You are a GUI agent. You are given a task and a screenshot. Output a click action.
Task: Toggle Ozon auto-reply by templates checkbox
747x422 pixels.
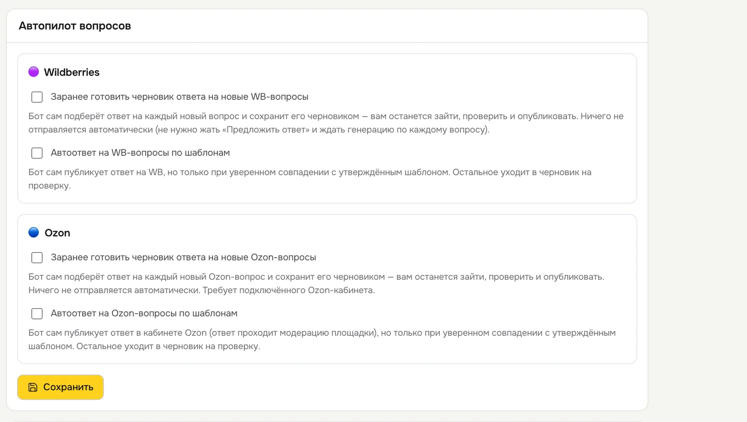[x=37, y=314]
